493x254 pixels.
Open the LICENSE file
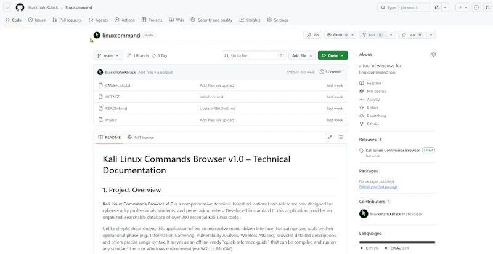tap(113, 97)
